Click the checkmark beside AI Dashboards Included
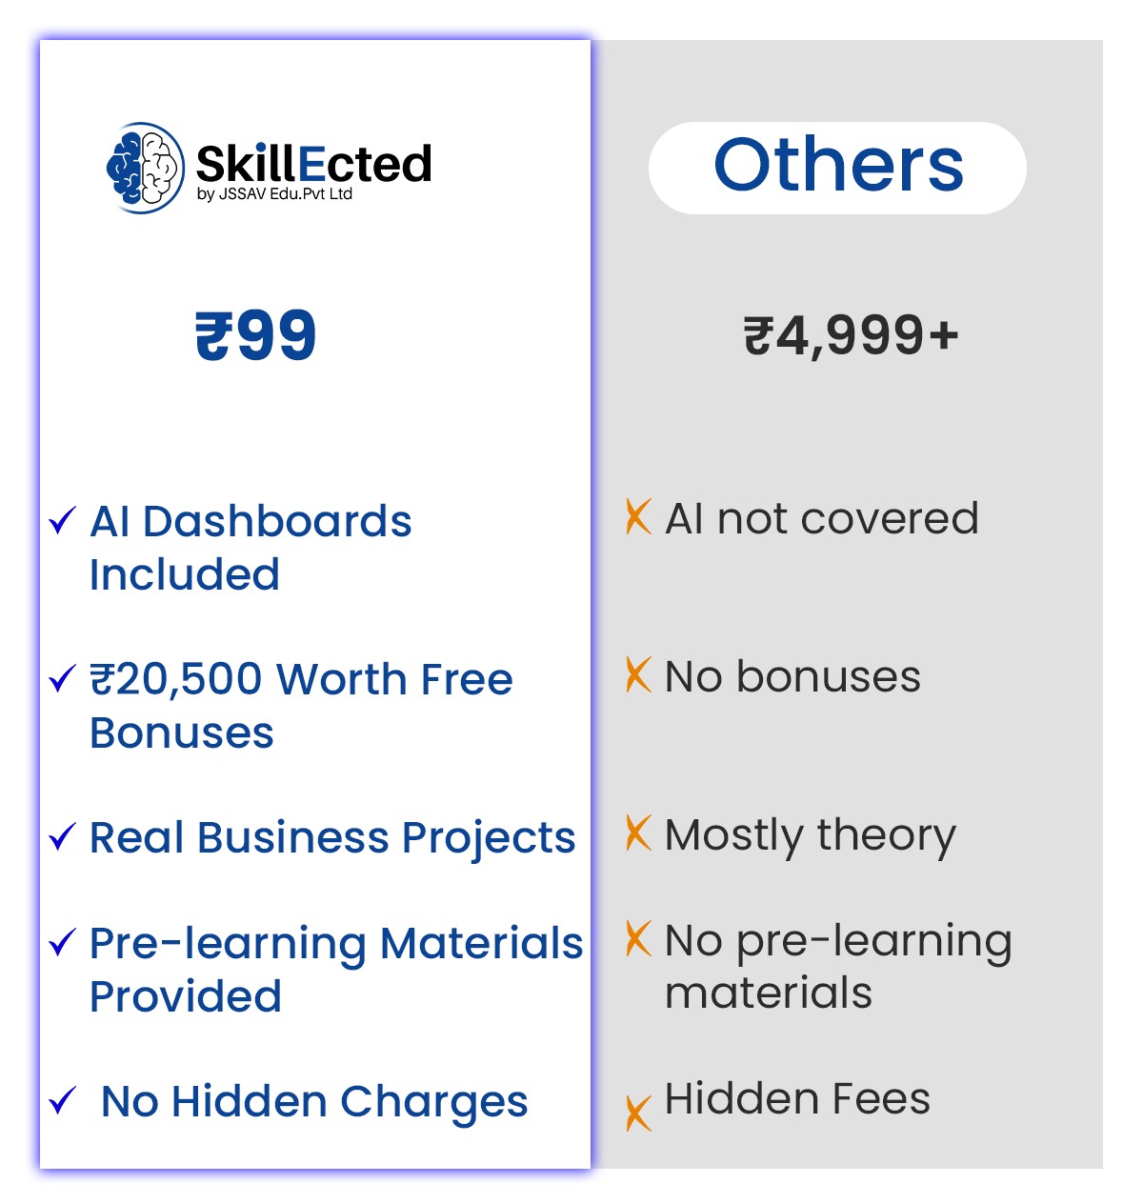This screenshot has height=1204, width=1143. pos(62,520)
